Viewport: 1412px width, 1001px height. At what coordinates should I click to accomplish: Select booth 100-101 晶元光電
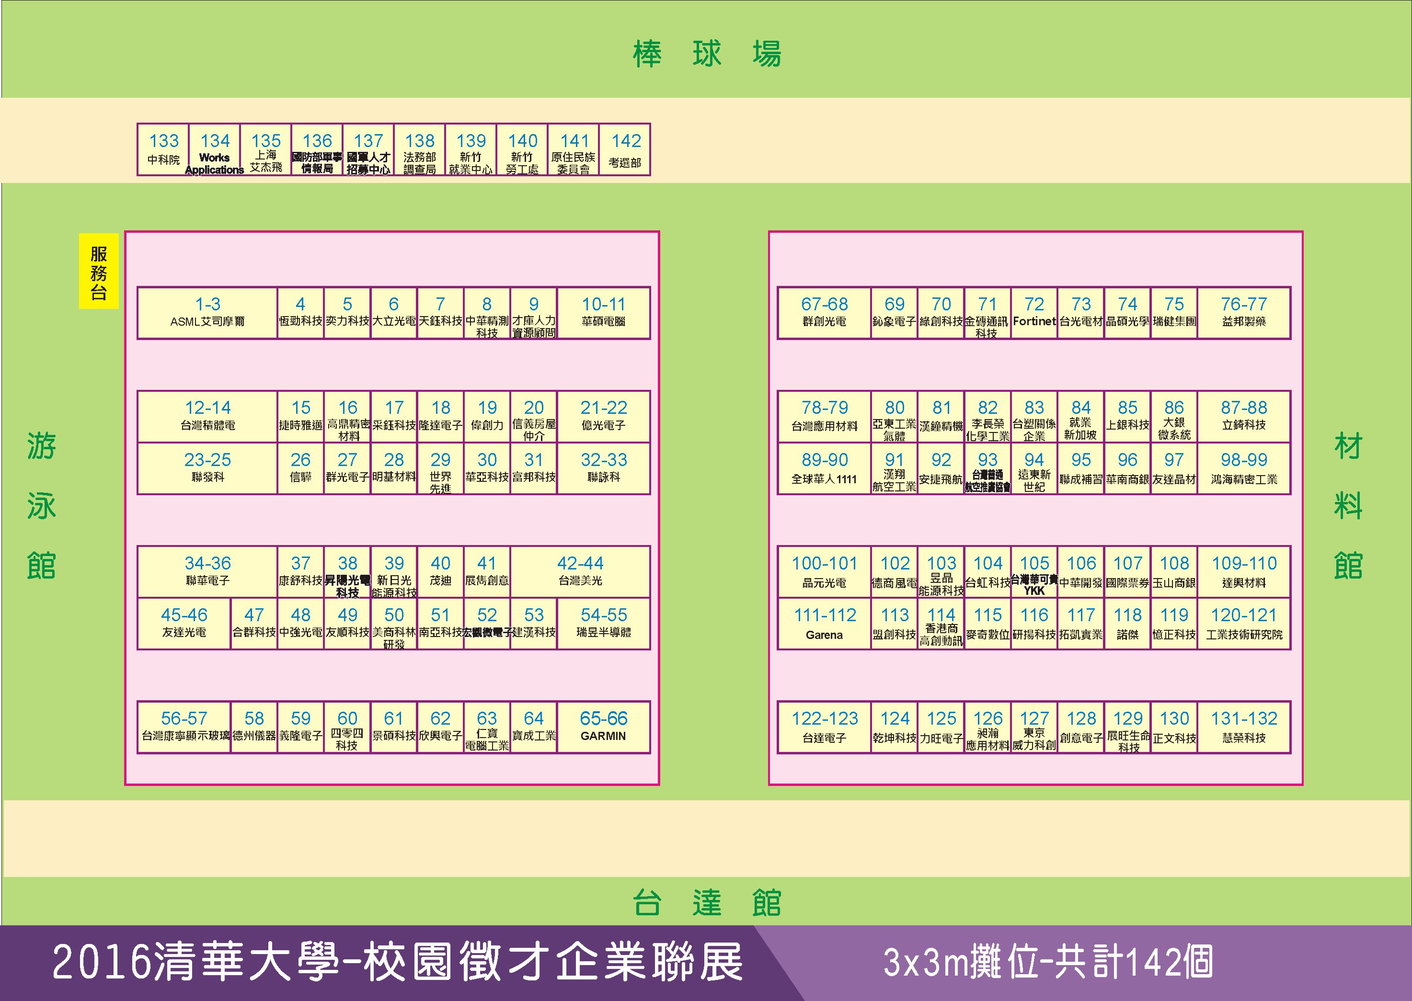[825, 571]
